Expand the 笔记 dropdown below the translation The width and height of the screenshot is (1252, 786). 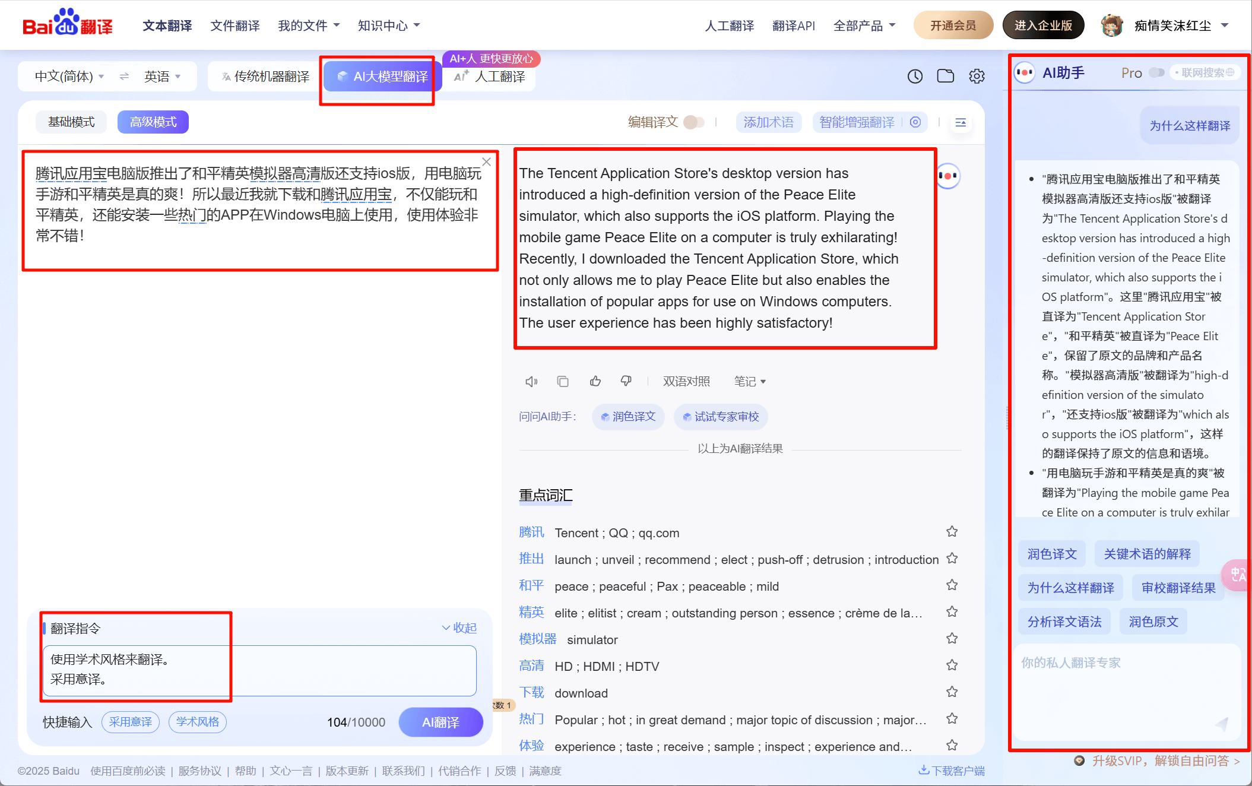pos(750,381)
